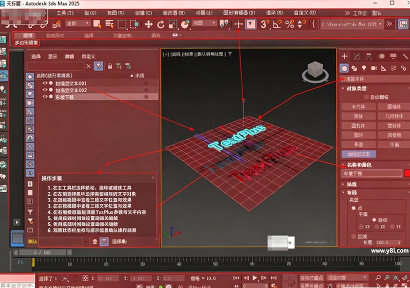Open the Hierarchy command panel tab
The width and height of the screenshot is (410, 288).
click(369, 56)
